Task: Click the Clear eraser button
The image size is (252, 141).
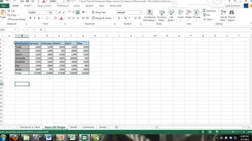Action: coord(208,19)
